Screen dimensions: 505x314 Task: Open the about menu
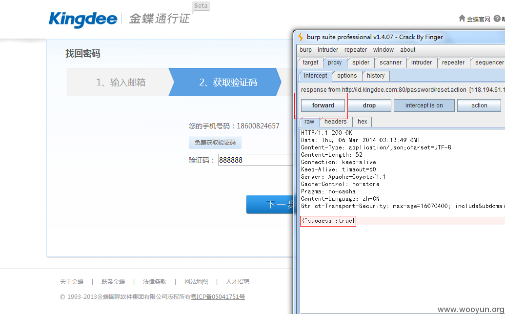(408, 50)
